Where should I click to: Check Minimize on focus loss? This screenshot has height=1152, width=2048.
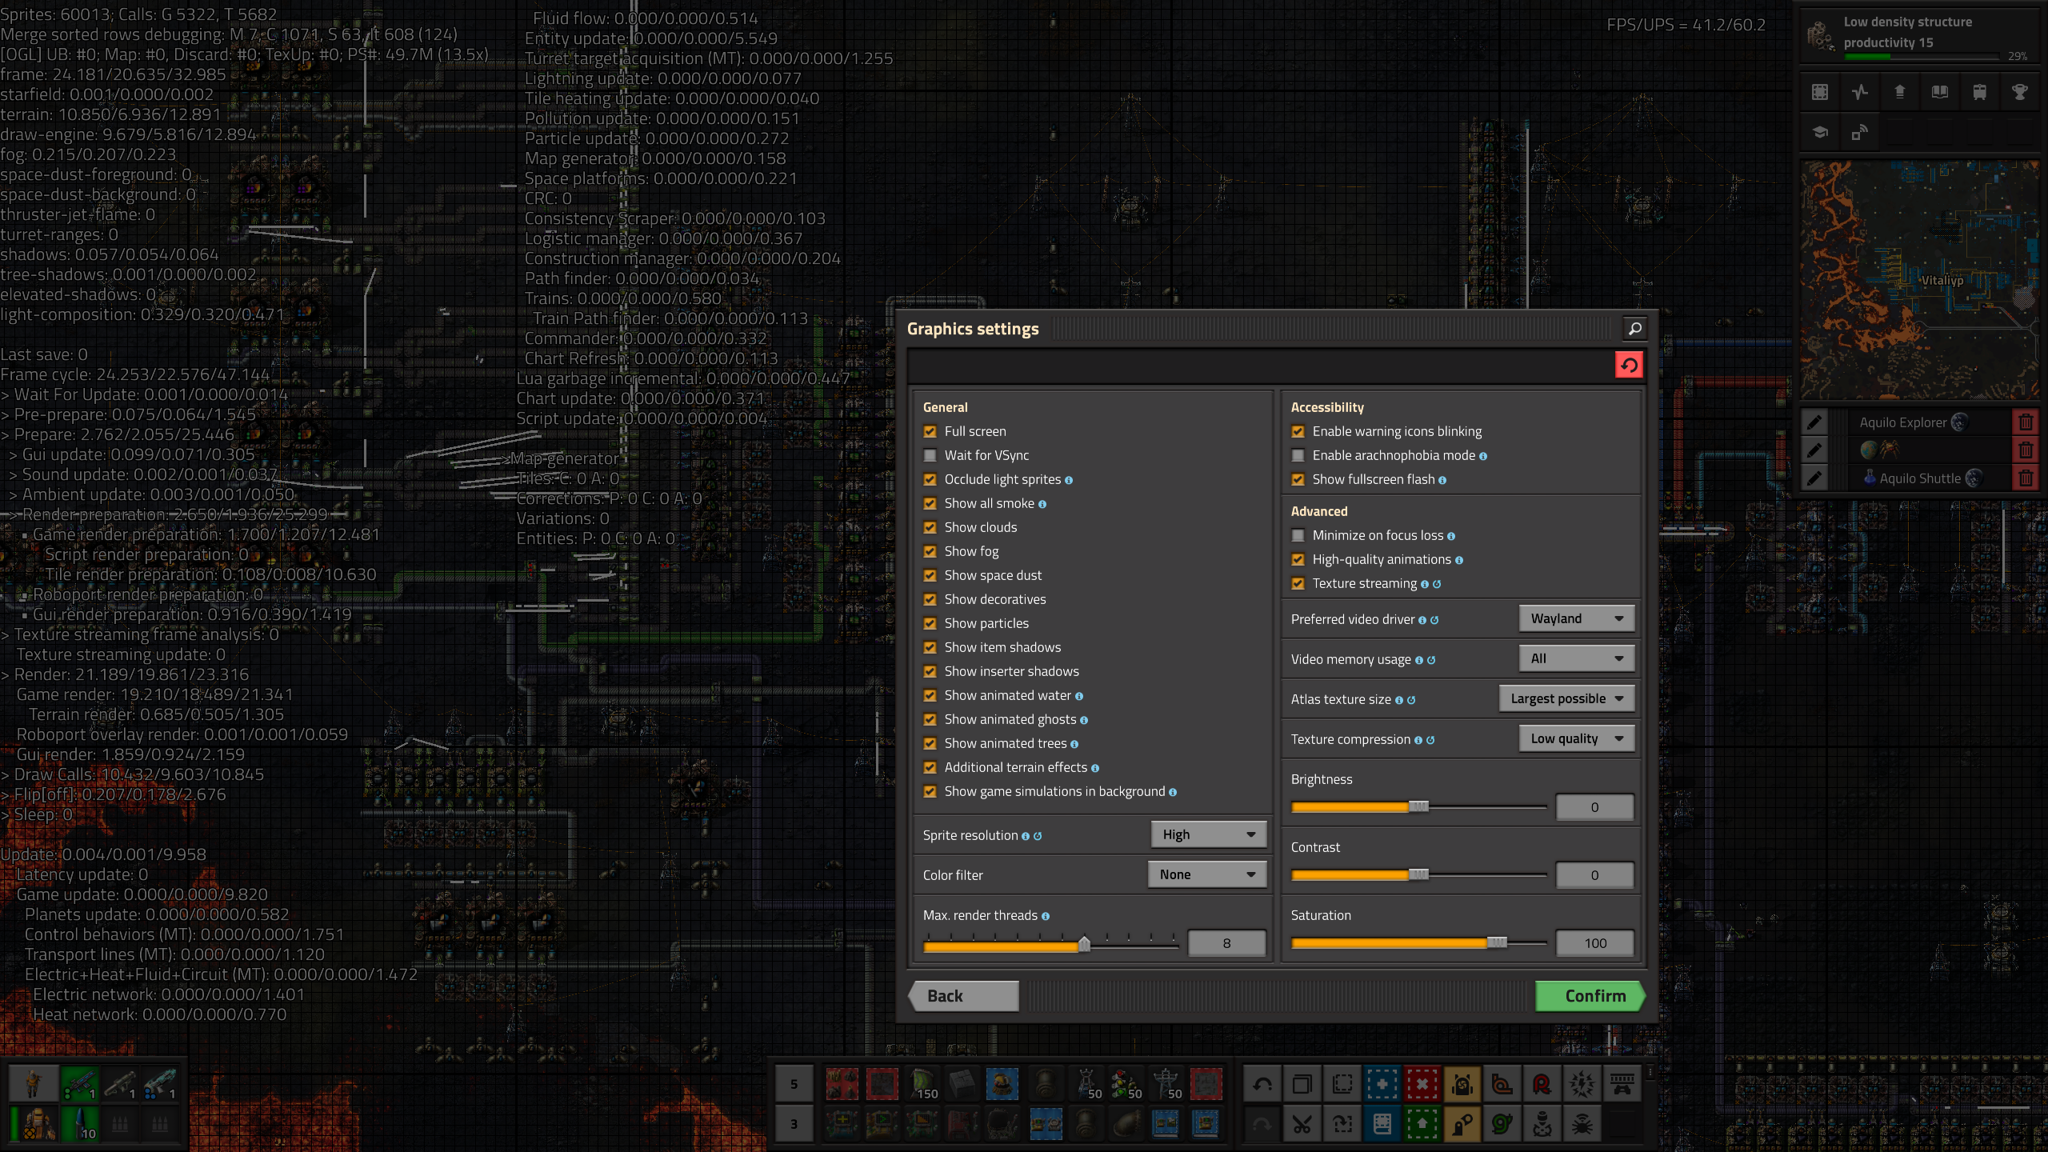coord(1298,535)
